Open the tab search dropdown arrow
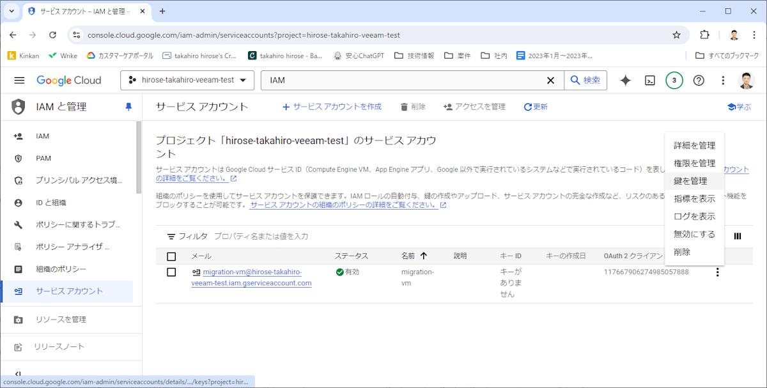767x388 pixels. point(12,11)
